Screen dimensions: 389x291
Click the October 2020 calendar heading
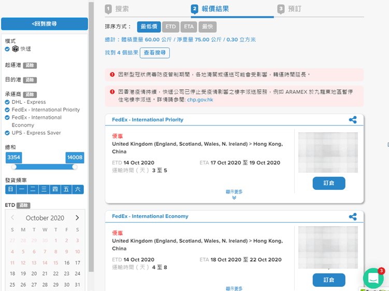tap(45, 218)
